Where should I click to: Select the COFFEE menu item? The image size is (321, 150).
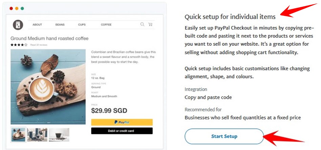[106, 25]
